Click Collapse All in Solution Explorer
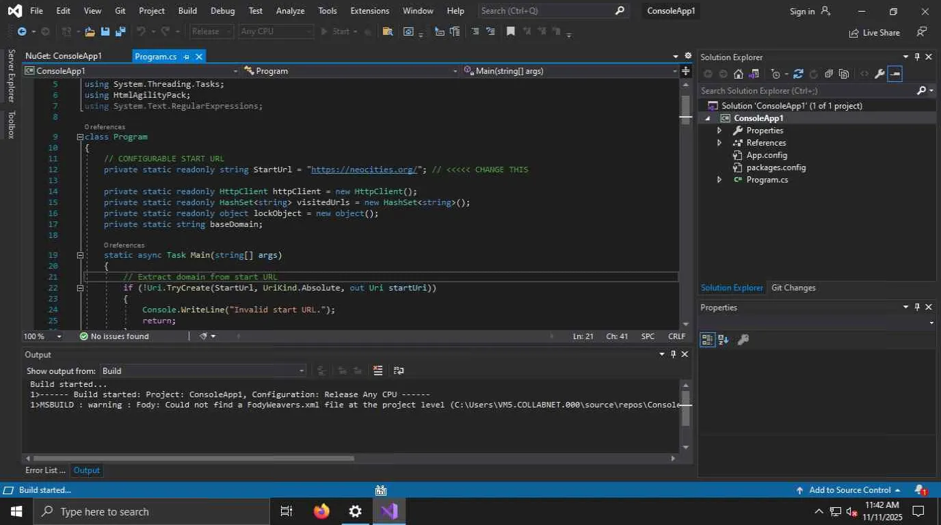Screen dimensions: 941x525 pos(828,74)
